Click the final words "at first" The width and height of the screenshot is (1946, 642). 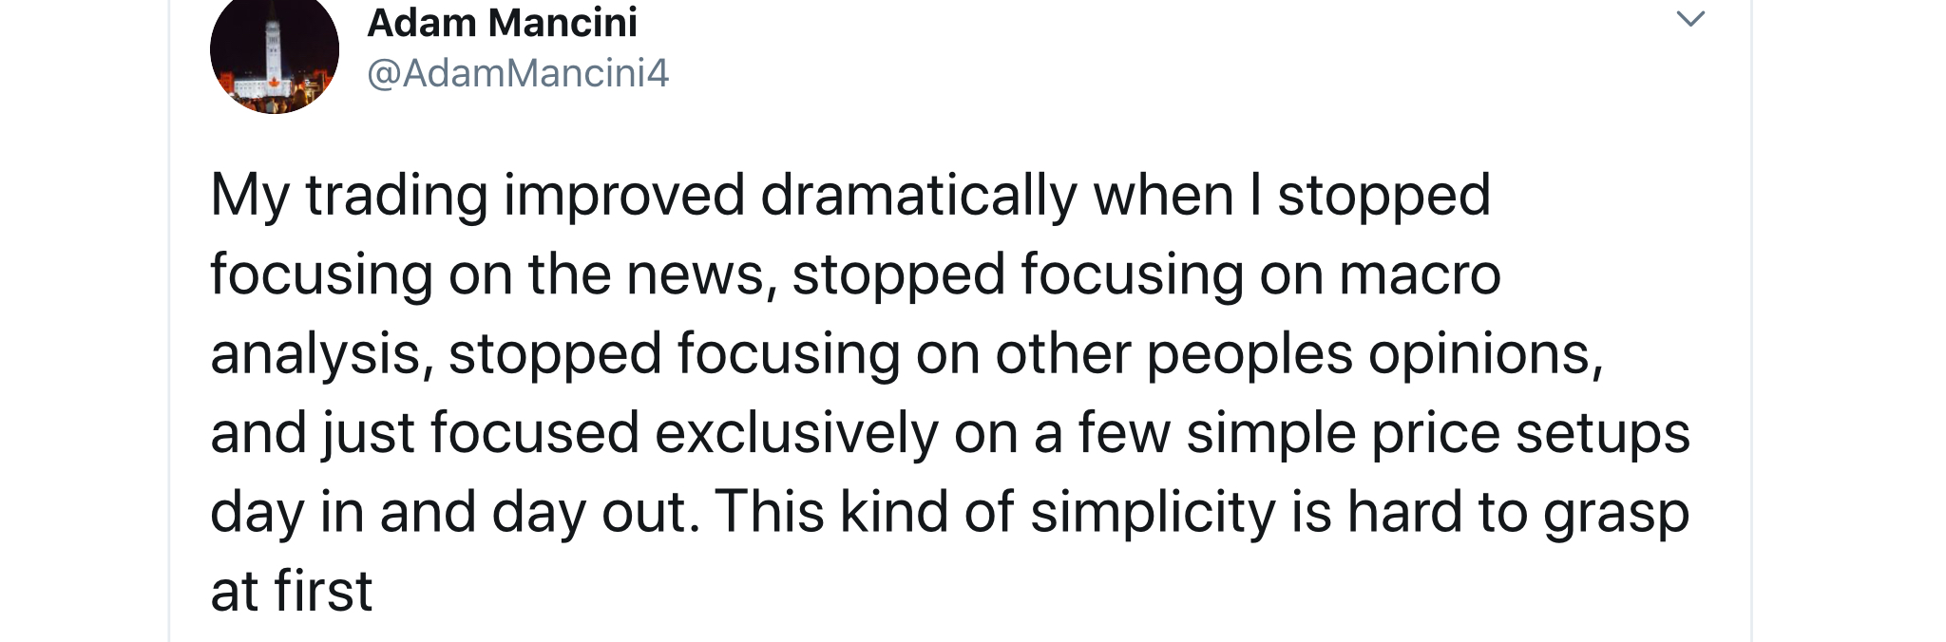pyautogui.click(x=291, y=591)
